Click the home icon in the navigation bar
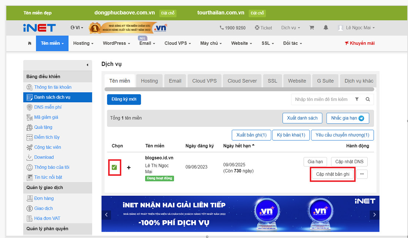The image size is (408, 238). [29, 43]
